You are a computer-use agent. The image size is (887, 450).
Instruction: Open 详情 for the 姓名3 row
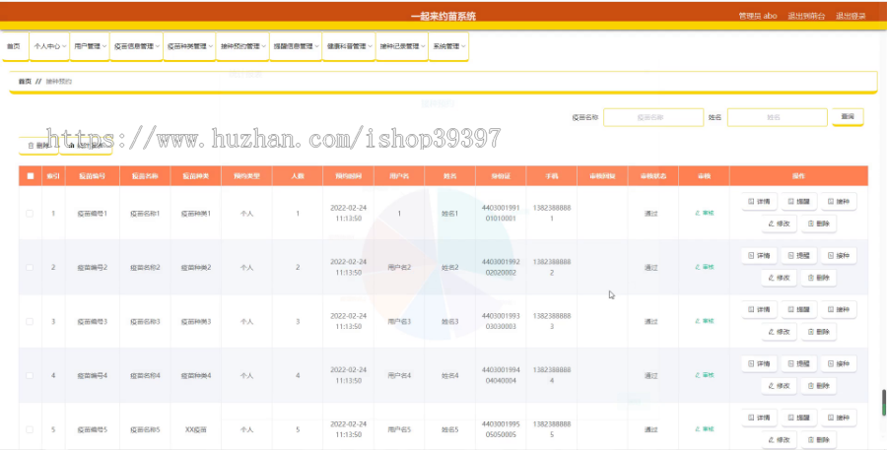(x=759, y=310)
